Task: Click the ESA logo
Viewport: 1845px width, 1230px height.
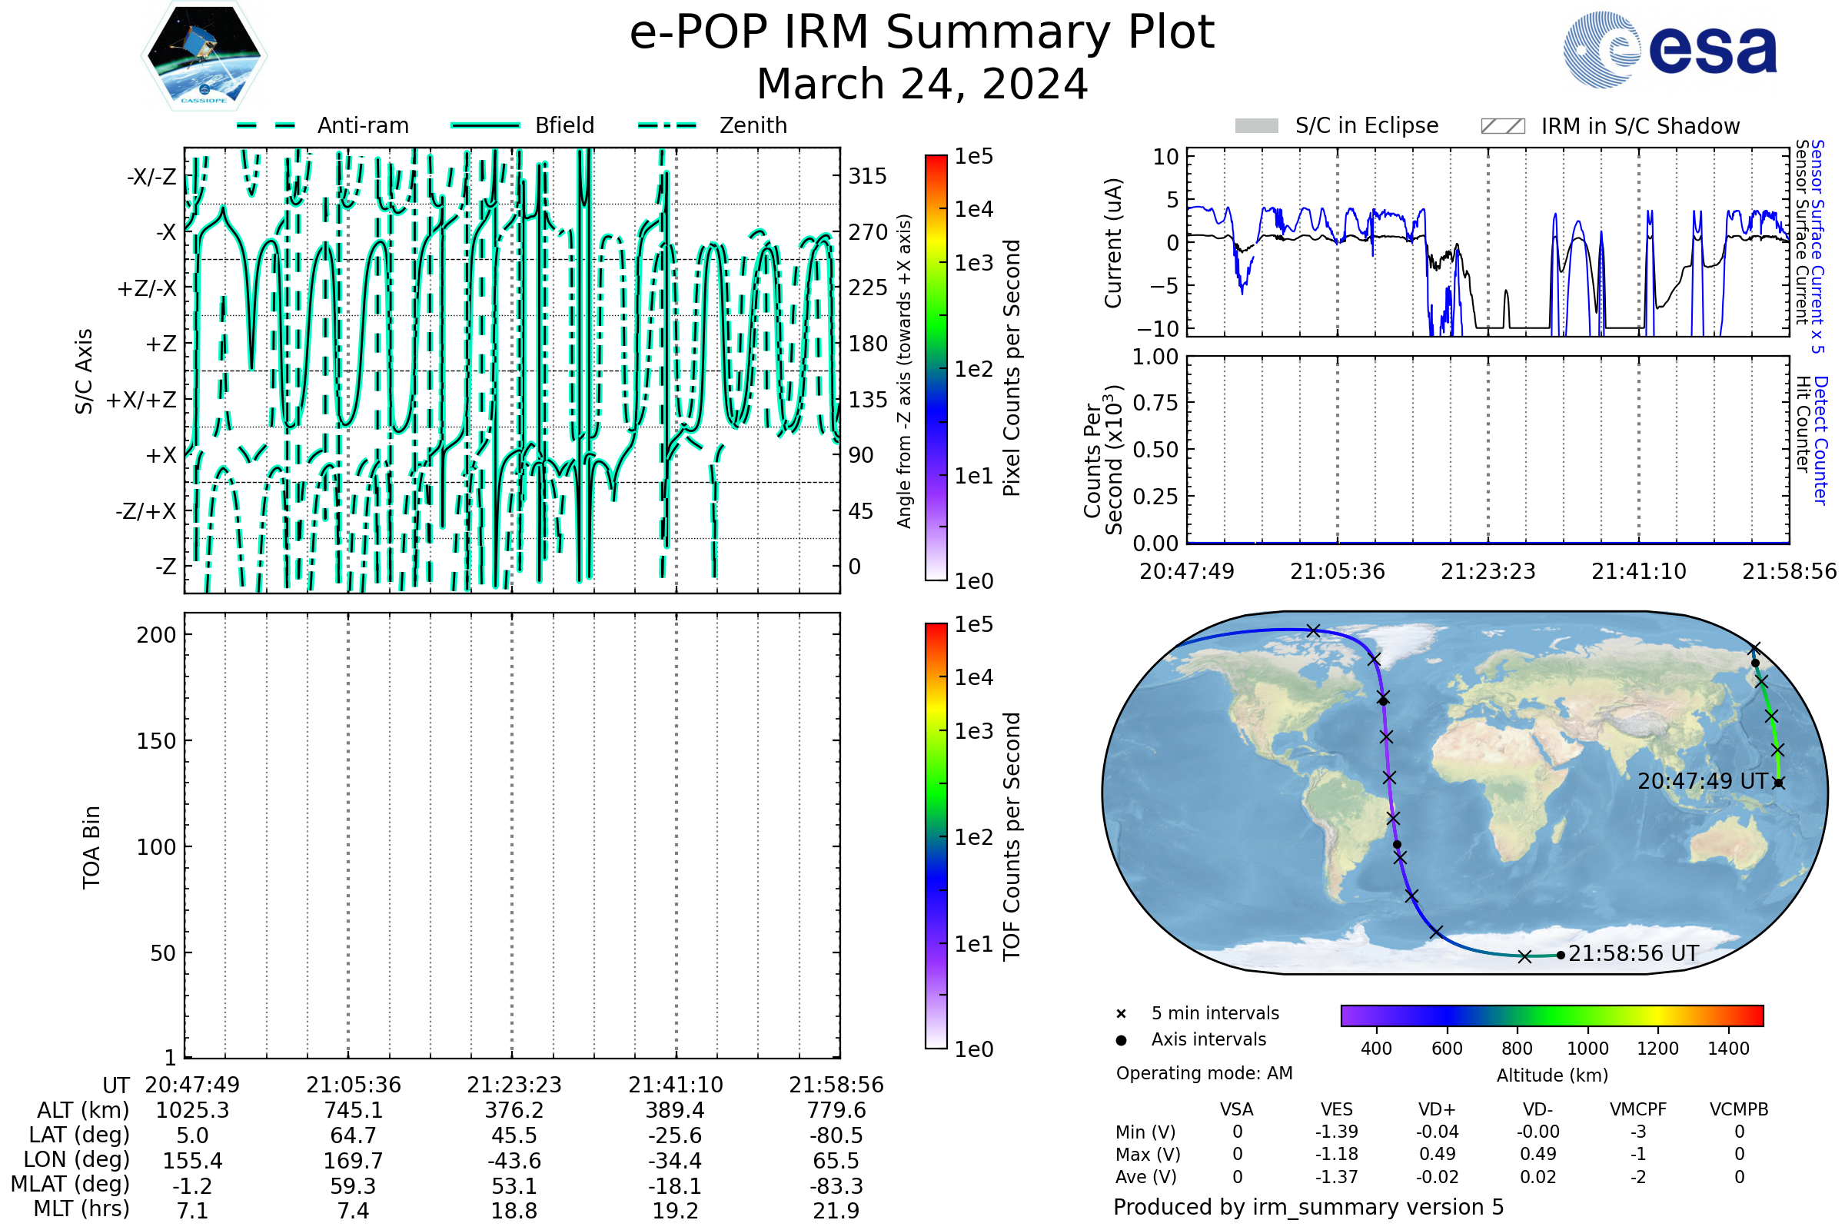Action: (1669, 50)
